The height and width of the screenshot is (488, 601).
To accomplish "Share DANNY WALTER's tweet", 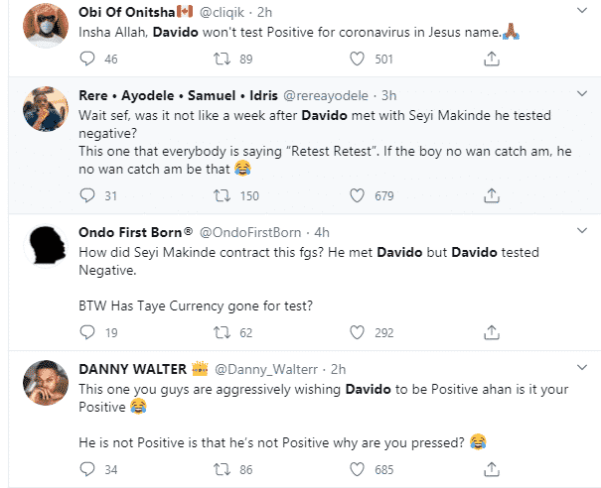I will click(492, 469).
